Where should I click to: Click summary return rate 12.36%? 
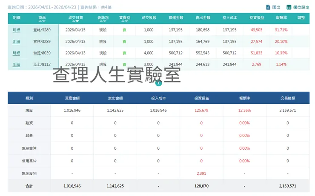(x=244, y=111)
